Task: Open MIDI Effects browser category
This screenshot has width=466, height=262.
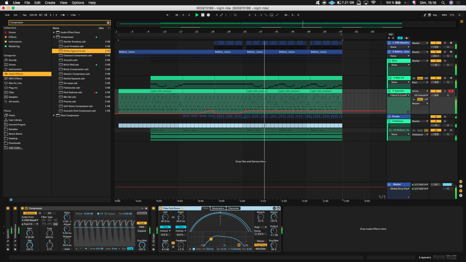Action: click(15, 78)
